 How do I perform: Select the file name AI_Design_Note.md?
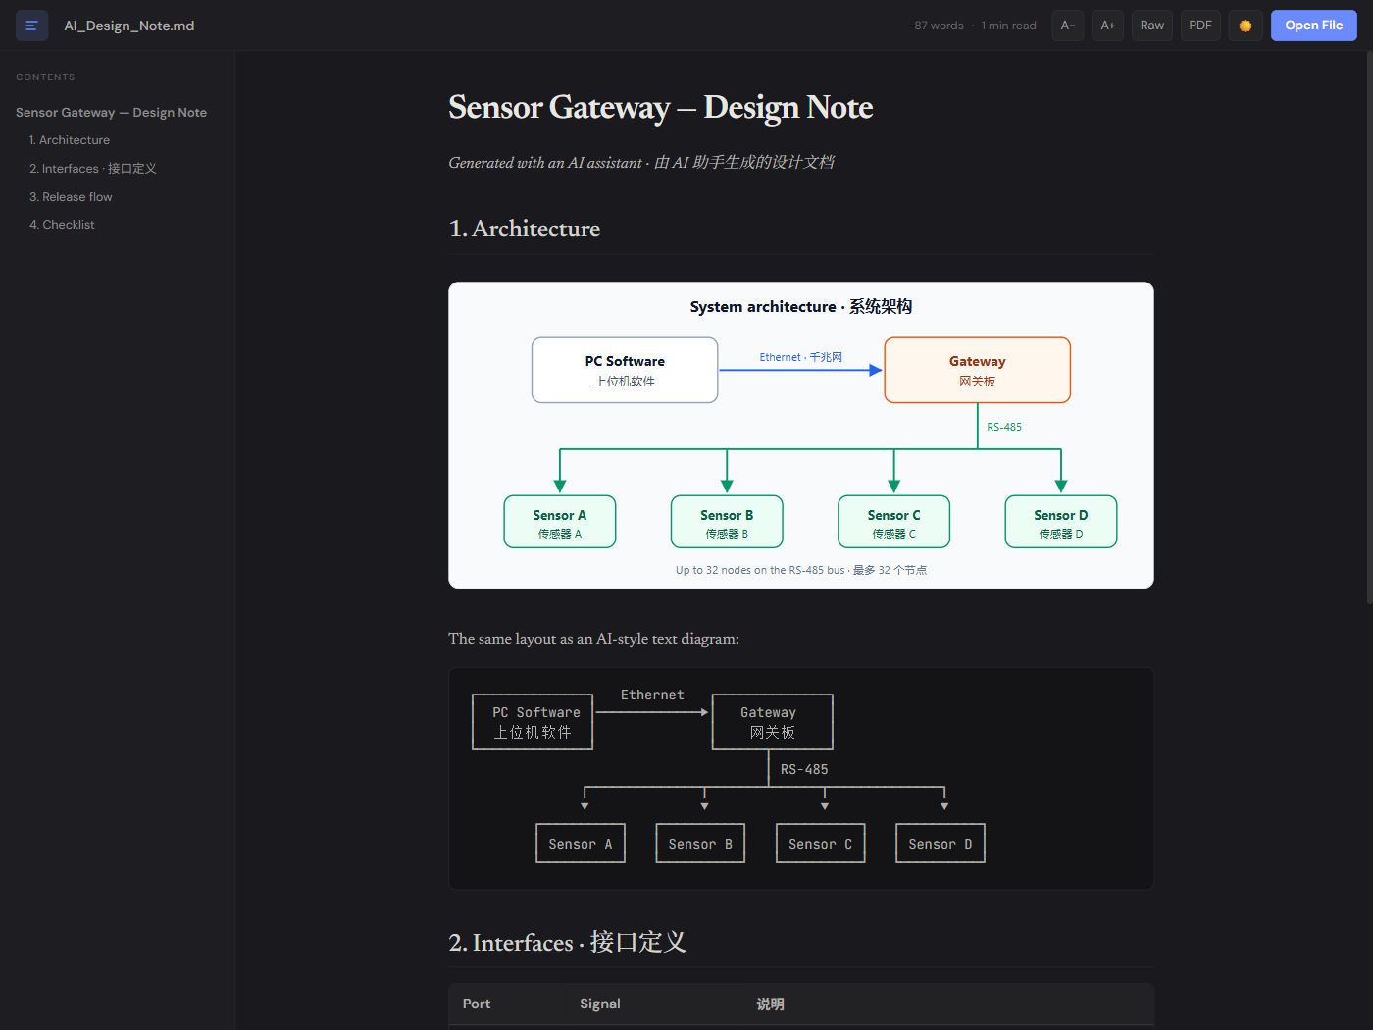point(129,26)
